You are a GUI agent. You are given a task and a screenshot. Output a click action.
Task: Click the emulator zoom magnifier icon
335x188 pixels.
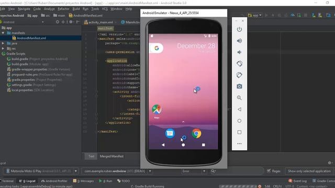click(x=239, y=98)
